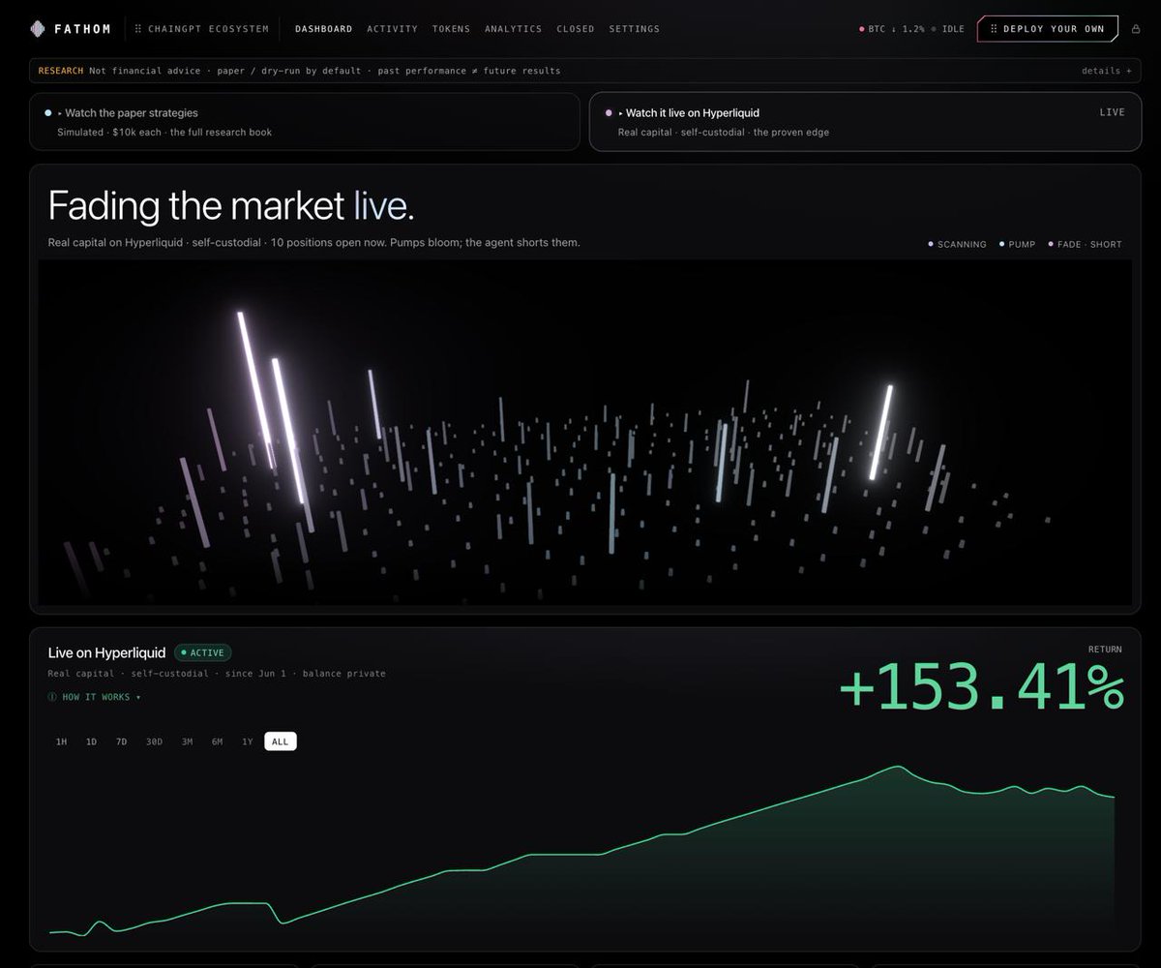Click the tallest glowing bar in visualization
1161x968 pixels.
pos(257,389)
